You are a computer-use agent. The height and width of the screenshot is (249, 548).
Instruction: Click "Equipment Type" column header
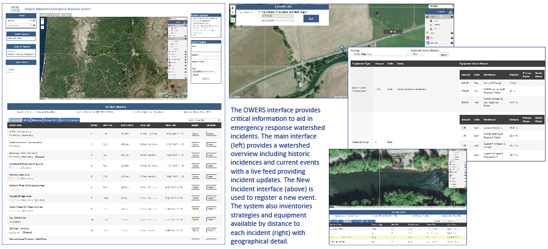361,64
